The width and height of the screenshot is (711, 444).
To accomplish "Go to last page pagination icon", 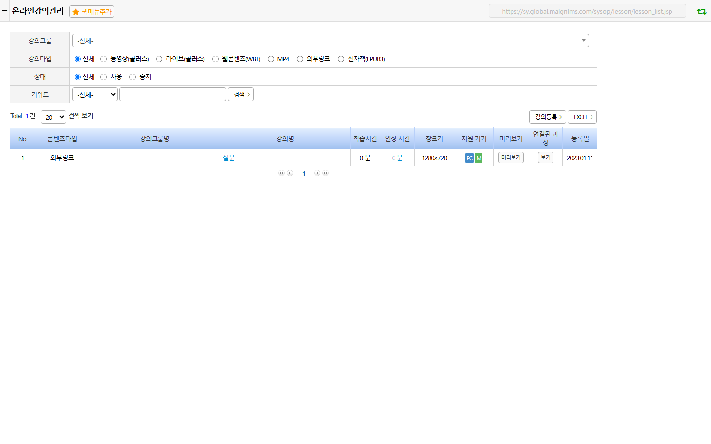I will [x=326, y=173].
